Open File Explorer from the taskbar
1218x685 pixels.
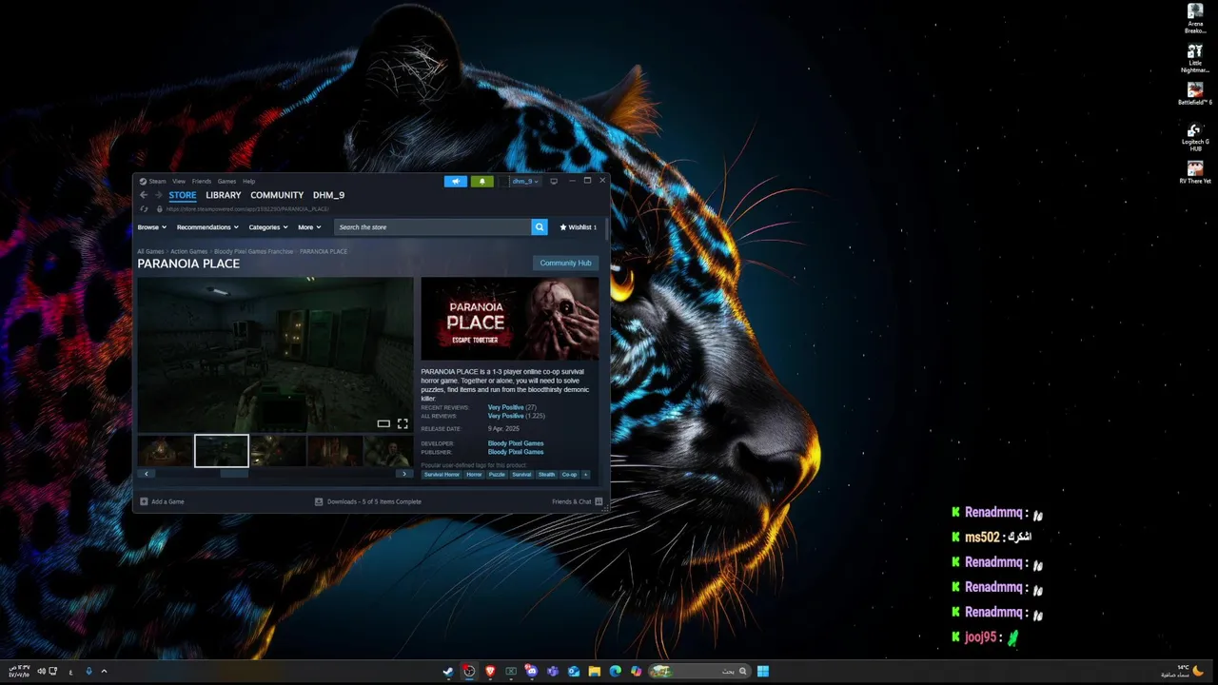coord(595,671)
